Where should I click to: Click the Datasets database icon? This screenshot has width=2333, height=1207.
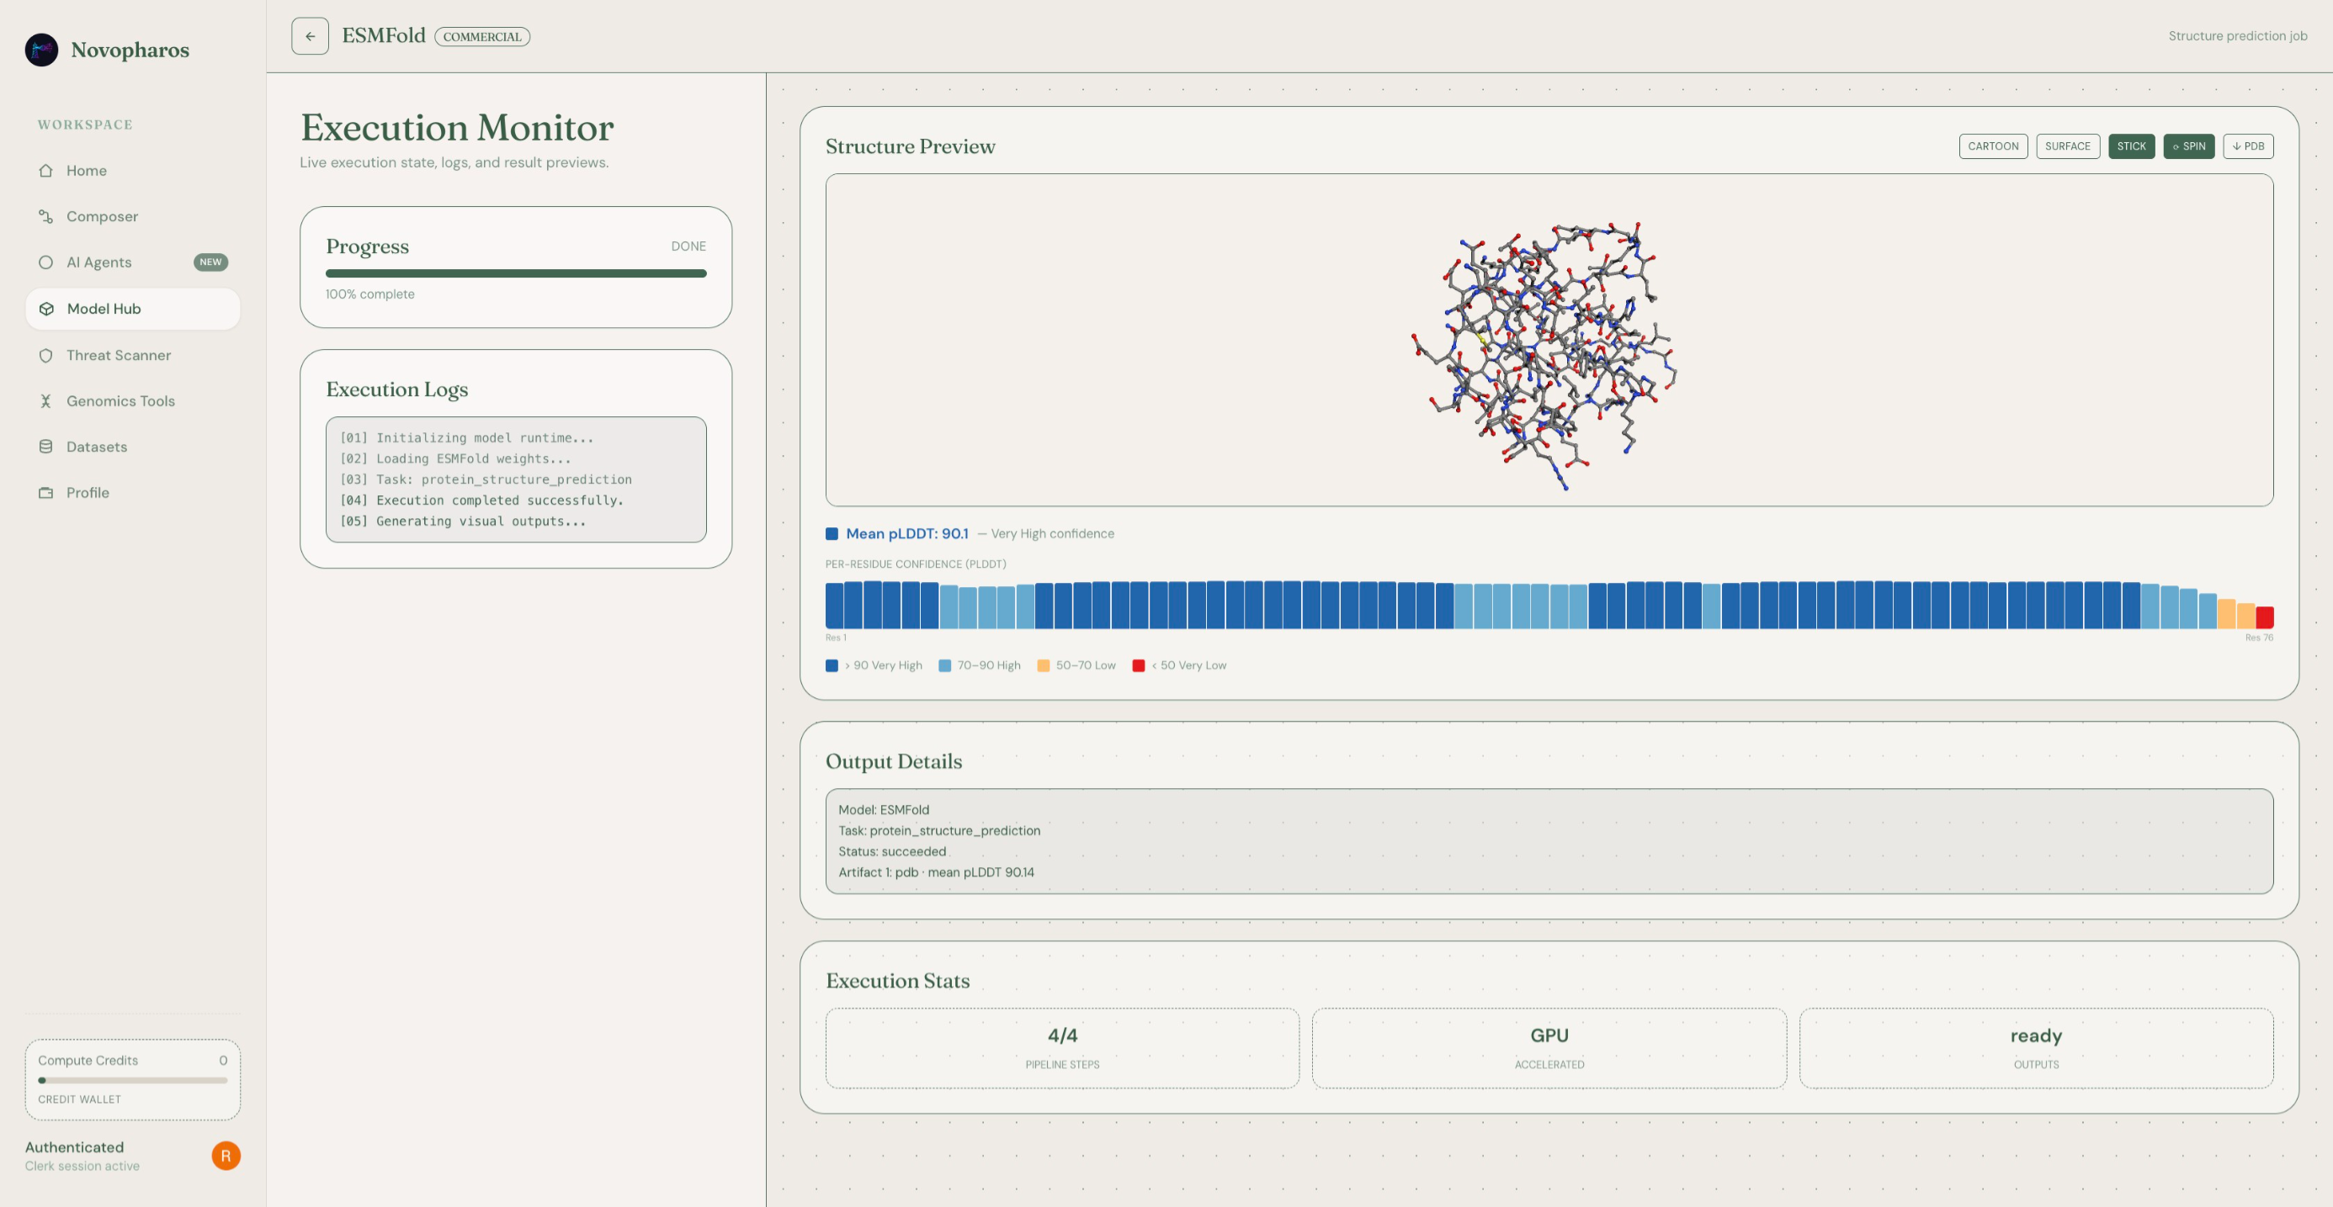coord(46,446)
